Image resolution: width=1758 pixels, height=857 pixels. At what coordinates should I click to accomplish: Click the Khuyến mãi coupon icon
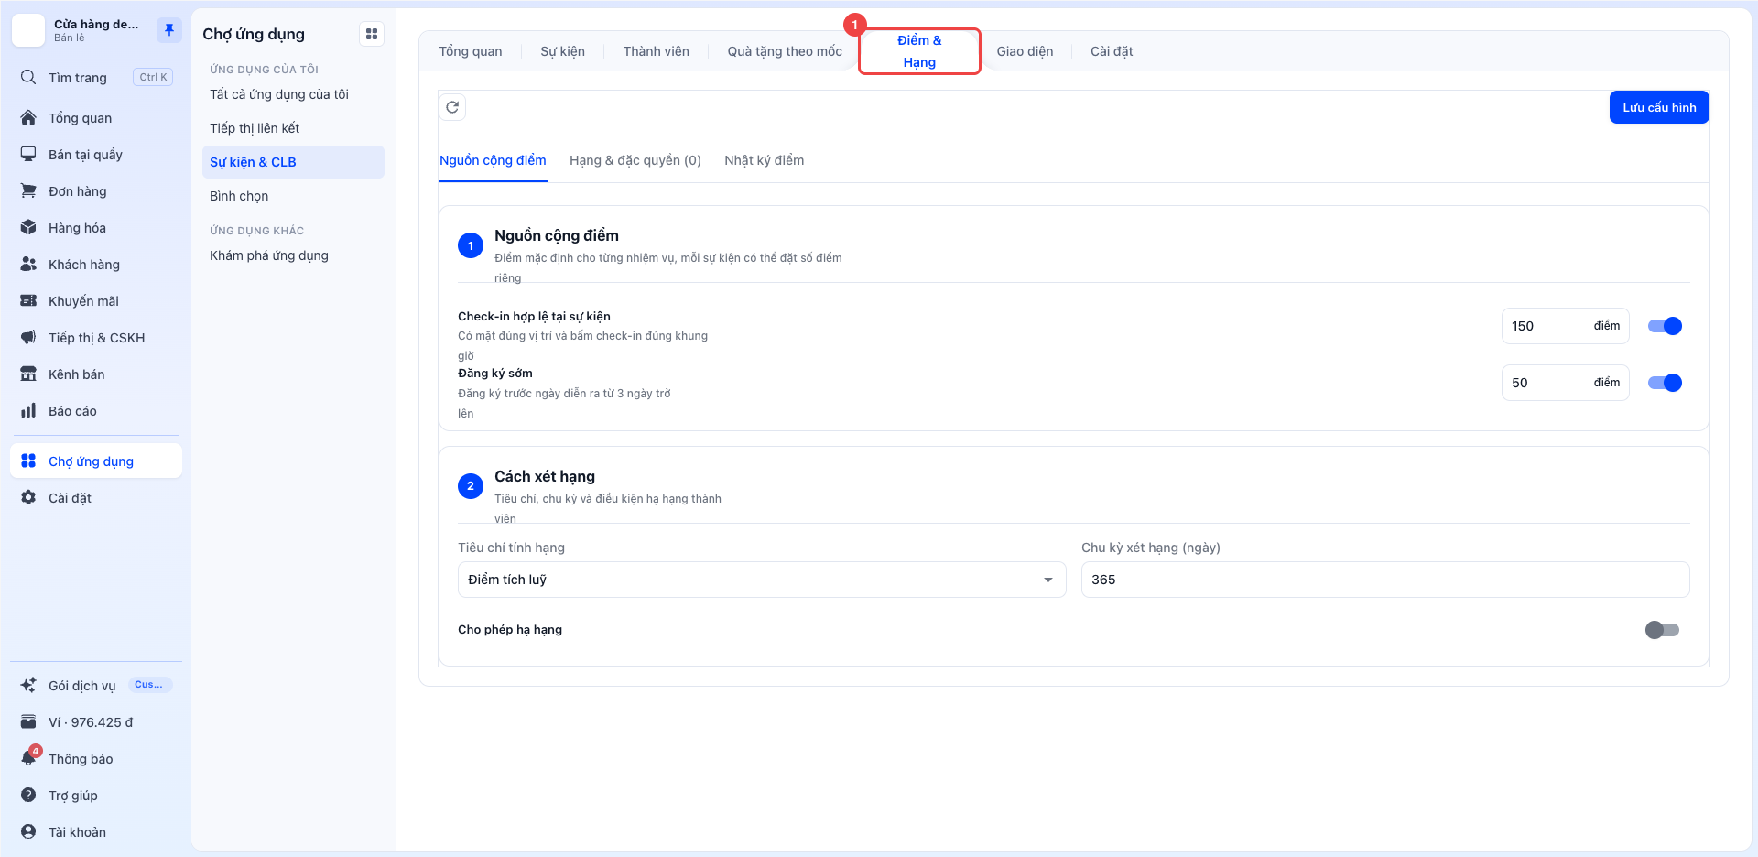click(x=28, y=300)
